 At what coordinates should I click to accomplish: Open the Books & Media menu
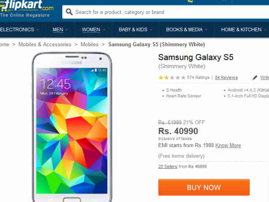(187, 30)
